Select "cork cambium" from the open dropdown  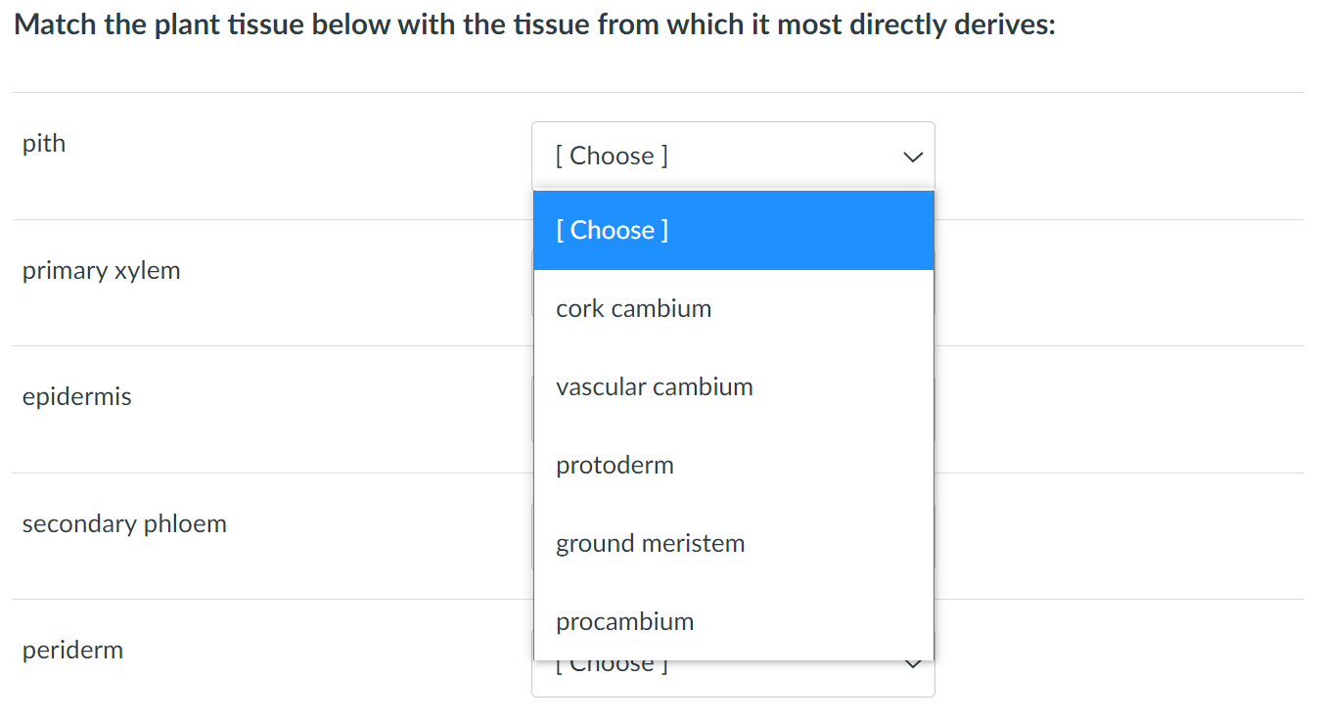tap(633, 308)
